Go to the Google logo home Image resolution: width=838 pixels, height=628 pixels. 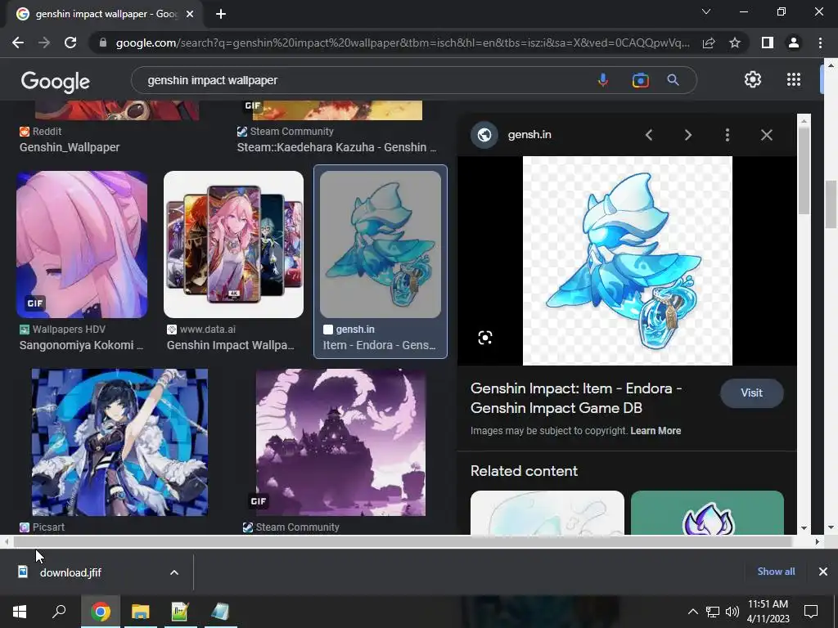coord(56,81)
